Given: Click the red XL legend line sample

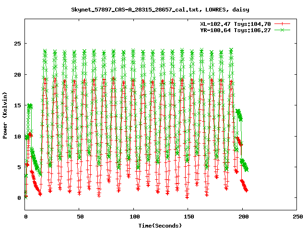Looking at the screenshot, I should 282,24.
